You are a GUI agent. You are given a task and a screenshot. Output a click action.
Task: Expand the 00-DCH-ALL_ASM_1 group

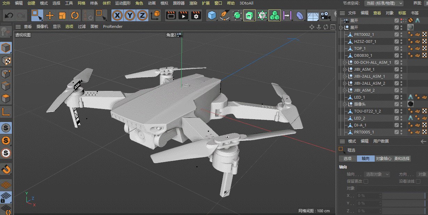click(344, 62)
